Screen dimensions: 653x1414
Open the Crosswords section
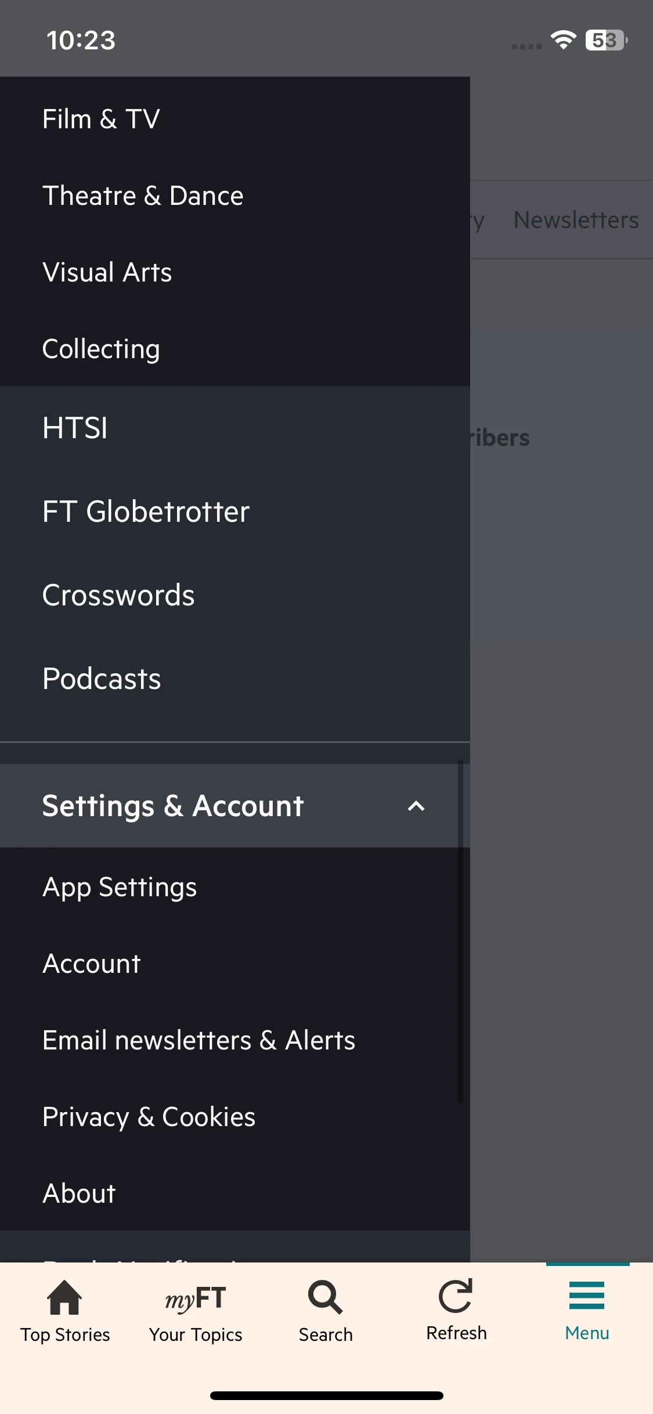pos(234,595)
